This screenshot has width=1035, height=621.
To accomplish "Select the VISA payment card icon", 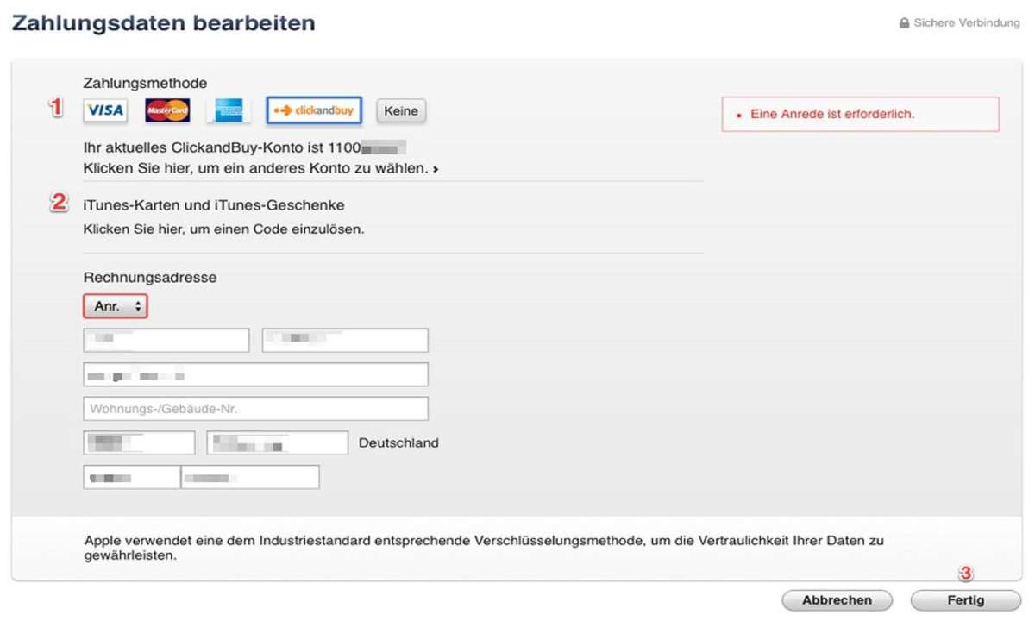I will click(104, 110).
